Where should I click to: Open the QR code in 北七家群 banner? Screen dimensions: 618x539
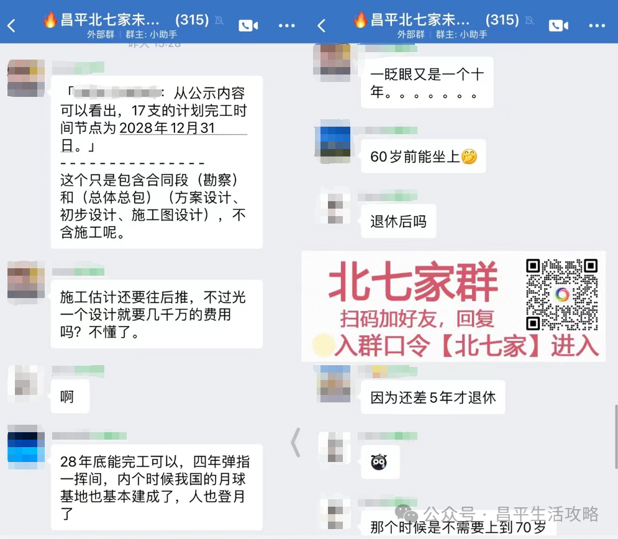click(x=562, y=294)
